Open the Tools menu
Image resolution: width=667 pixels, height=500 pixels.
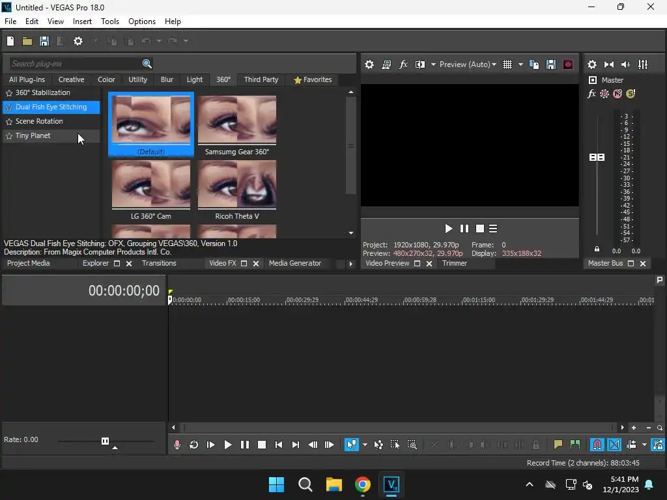tap(109, 21)
